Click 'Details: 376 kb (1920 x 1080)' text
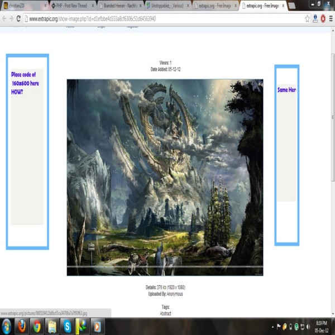Screen dimensions: 335x335 165,288
